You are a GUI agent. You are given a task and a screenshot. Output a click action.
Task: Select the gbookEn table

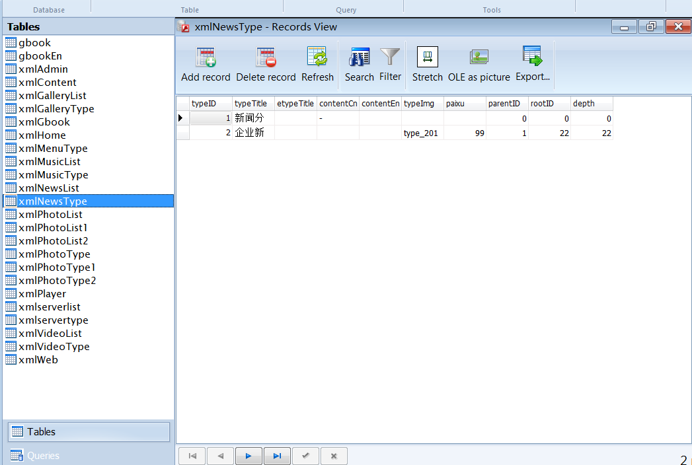(x=40, y=56)
